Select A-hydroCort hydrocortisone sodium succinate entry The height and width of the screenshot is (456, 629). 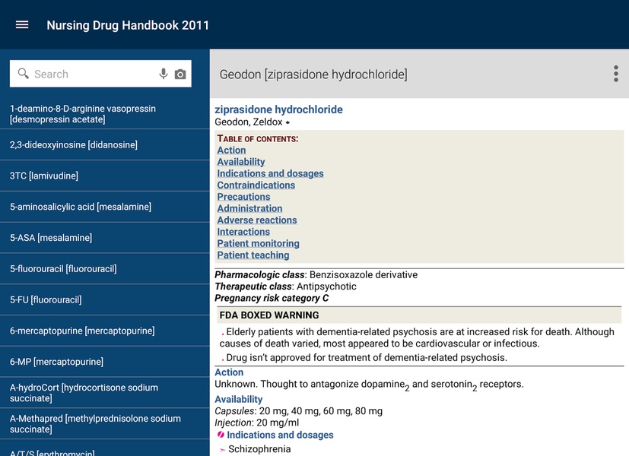tap(105, 393)
